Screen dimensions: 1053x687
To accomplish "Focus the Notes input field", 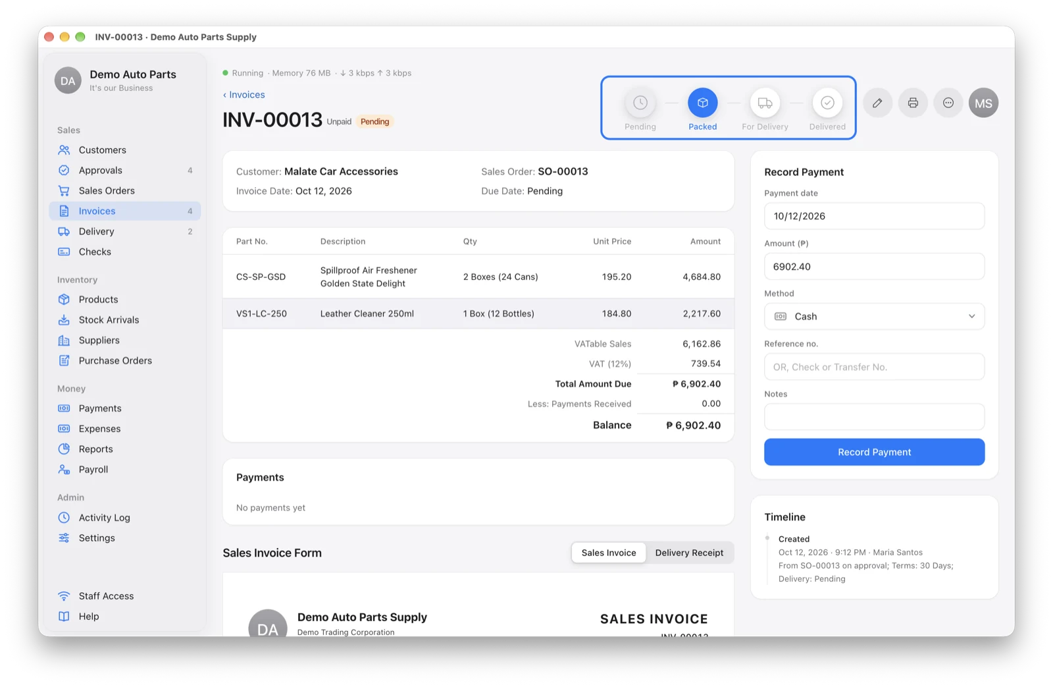I will pos(874,417).
